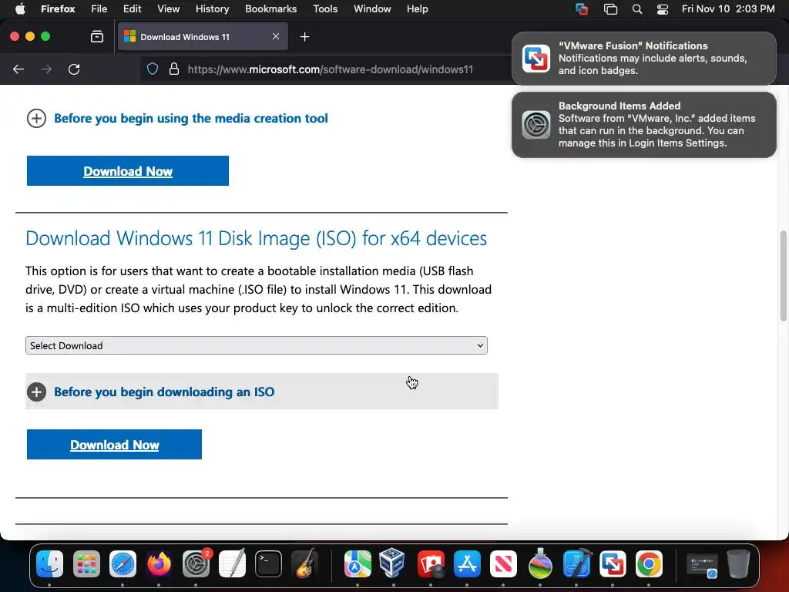The width and height of the screenshot is (789, 592).
Task: Open Control Center in menu bar
Action: click(x=663, y=9)
